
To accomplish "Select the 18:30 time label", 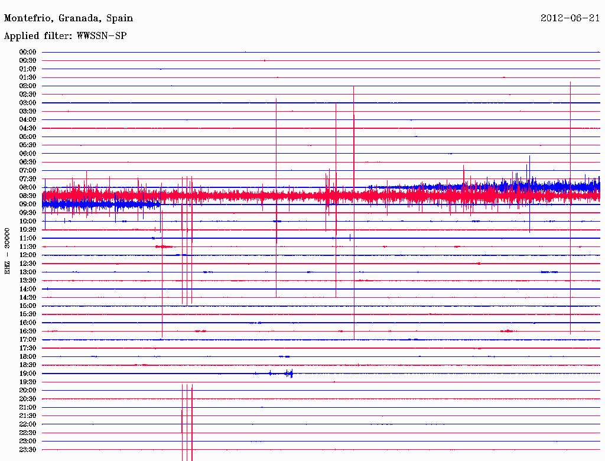I will tap(28, 365).
